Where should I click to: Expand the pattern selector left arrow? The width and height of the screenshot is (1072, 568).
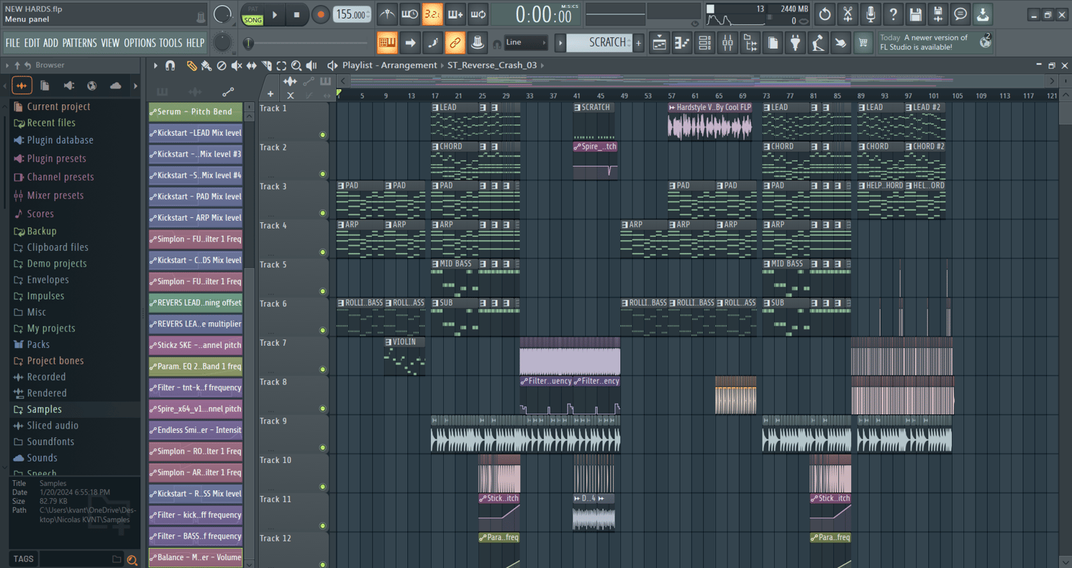pyautogui.click(x=560, y=43)
